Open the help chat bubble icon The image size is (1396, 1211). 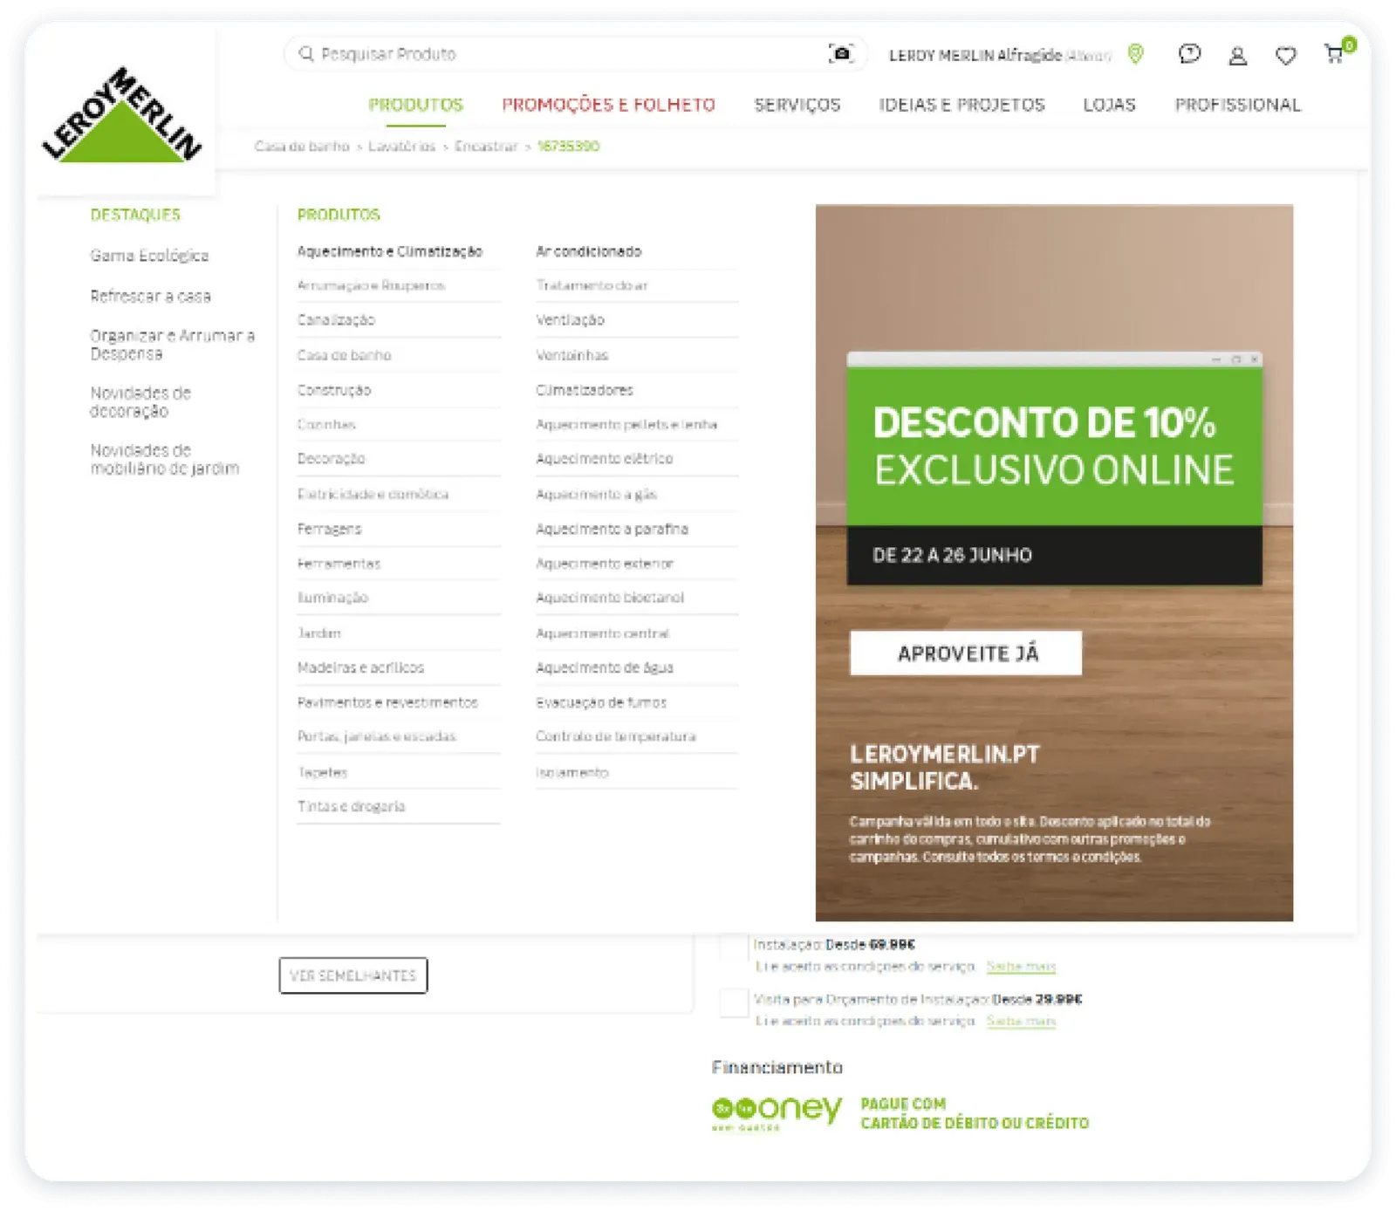(x=1189, y=54)
